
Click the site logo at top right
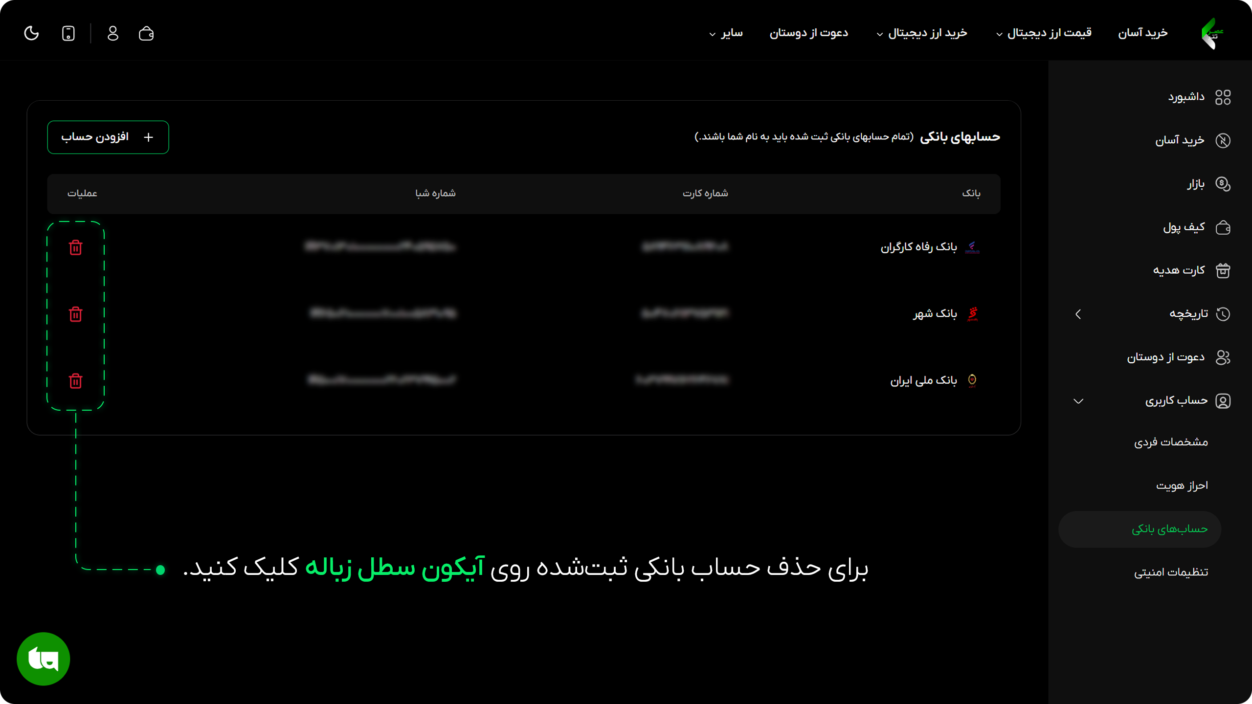1212,33
